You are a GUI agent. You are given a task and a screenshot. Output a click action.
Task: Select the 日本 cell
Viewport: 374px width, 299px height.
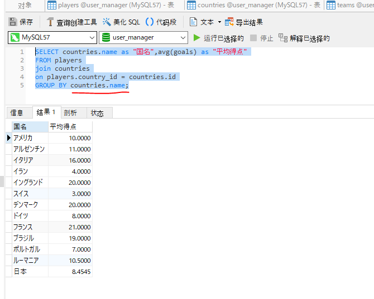(30, 272)
